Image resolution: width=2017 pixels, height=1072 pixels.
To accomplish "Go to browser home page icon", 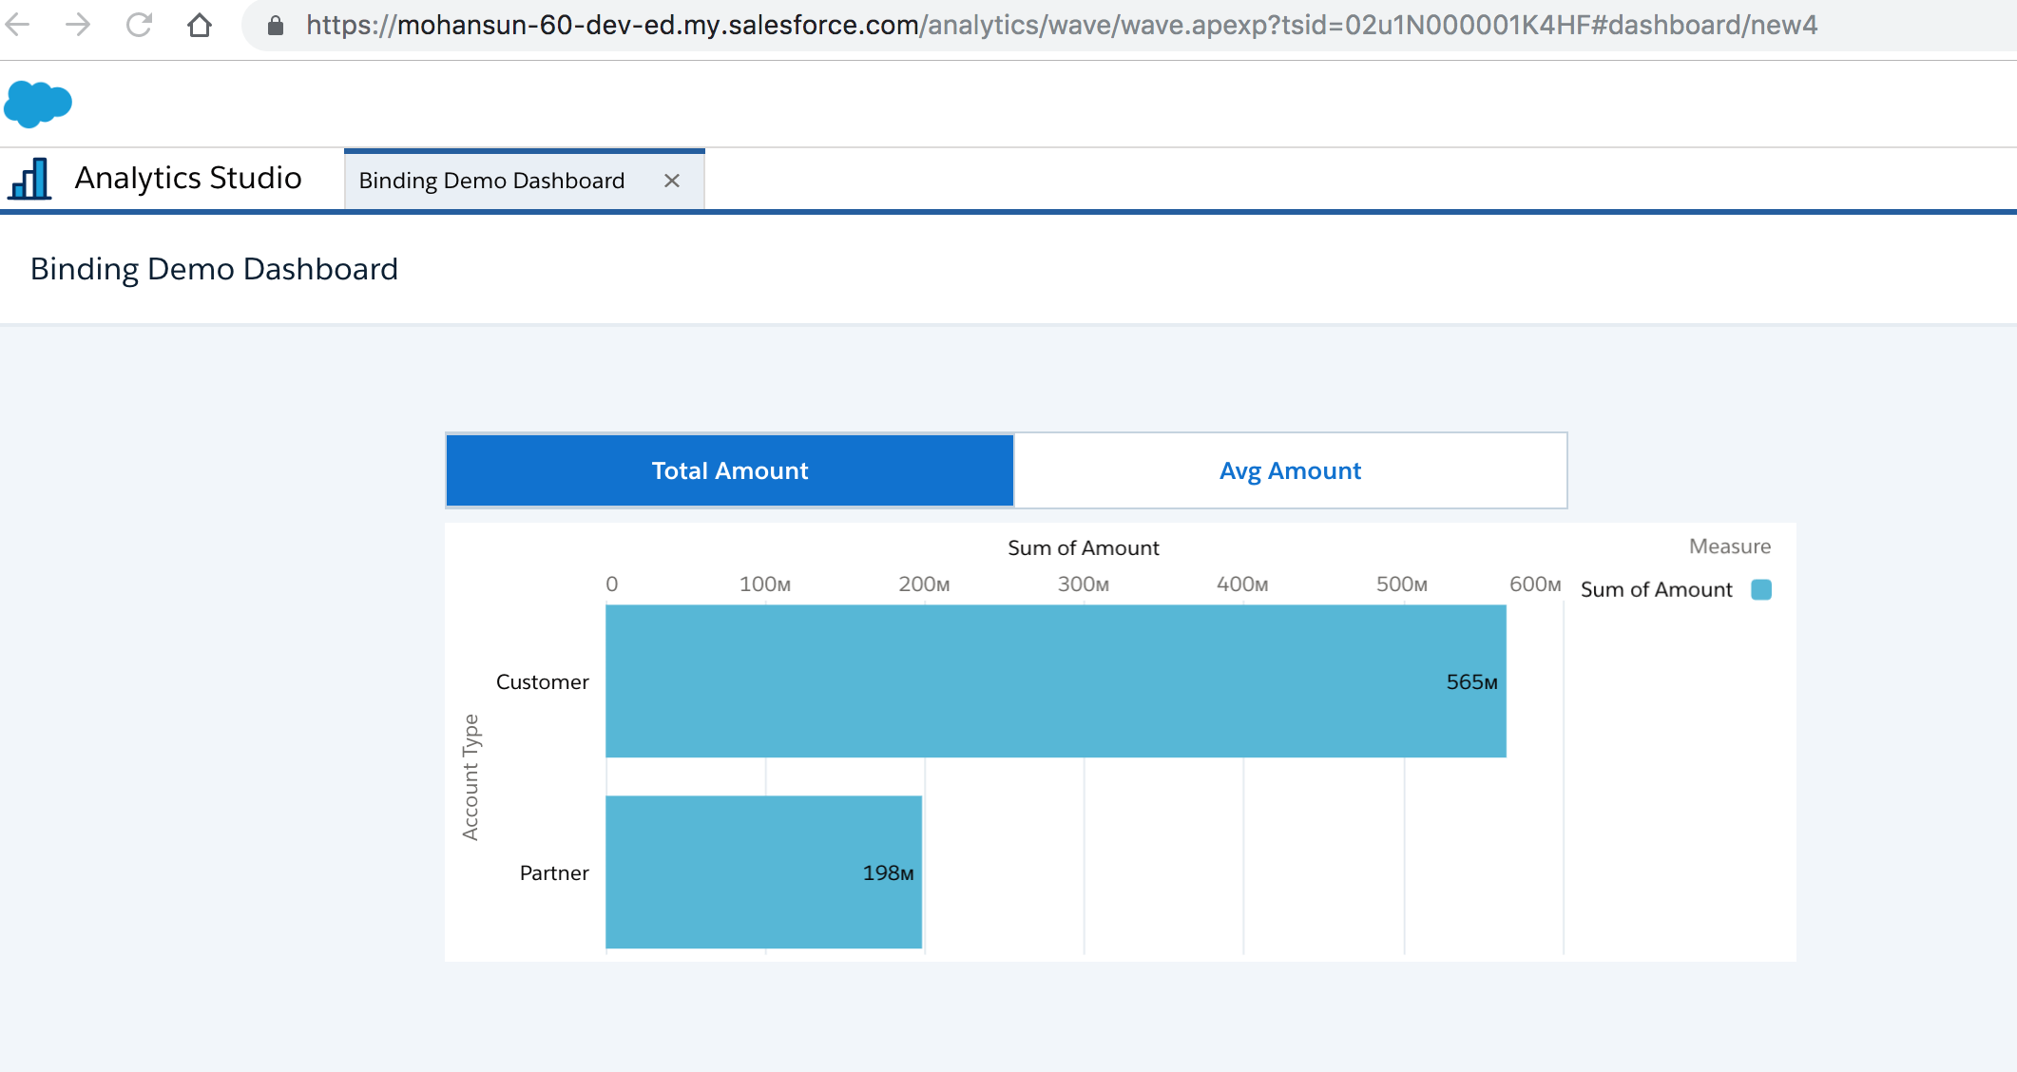I will [x=200, y=25].
